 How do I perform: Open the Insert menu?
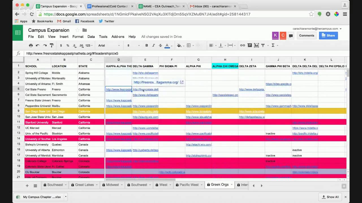[64, 37]
